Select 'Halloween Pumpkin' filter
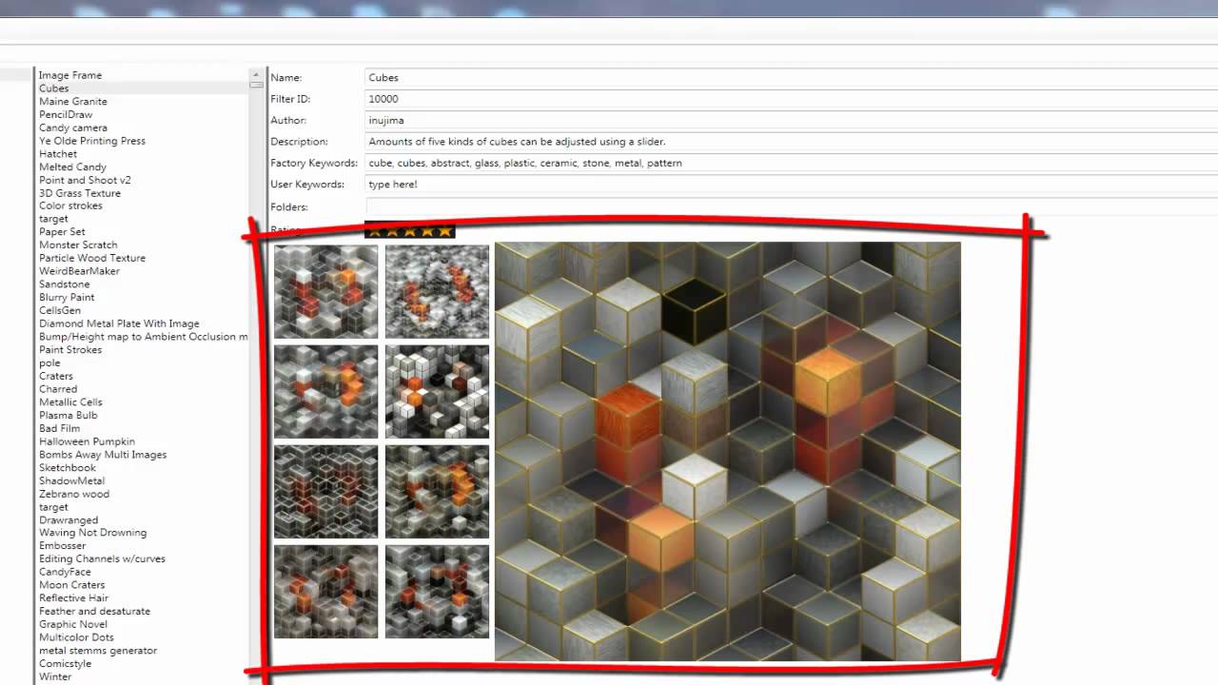 point(87,441)
